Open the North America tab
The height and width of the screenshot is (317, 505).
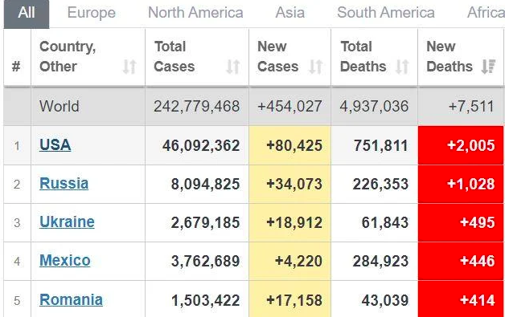pyautogui.click(x=195, y=13)
